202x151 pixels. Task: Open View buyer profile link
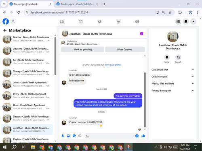pos(113,65)
